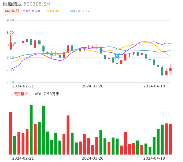This screenshot has height=162, width=183.
Task: Click the 7.80 price axis label
Action: pyautogui.click(x=10, y=70)
